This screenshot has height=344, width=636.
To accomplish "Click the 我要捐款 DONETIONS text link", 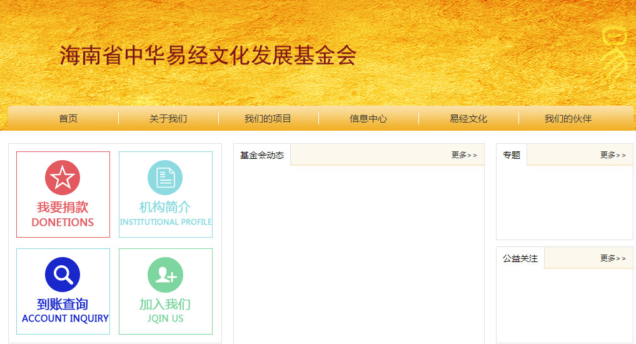I will [63, 215].
